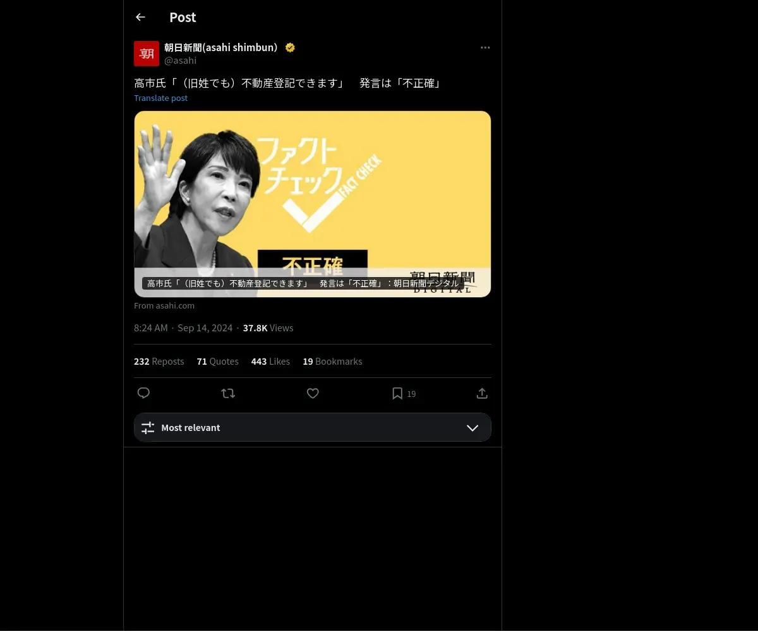Like the post with heart icon
The height and width of the screenshot is (631, 758).
coord(313,393)
